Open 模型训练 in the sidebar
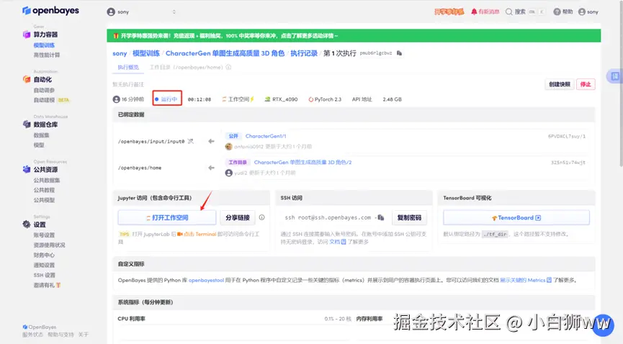Viewport: 623px width, 344px height. [x=44, y=45]
